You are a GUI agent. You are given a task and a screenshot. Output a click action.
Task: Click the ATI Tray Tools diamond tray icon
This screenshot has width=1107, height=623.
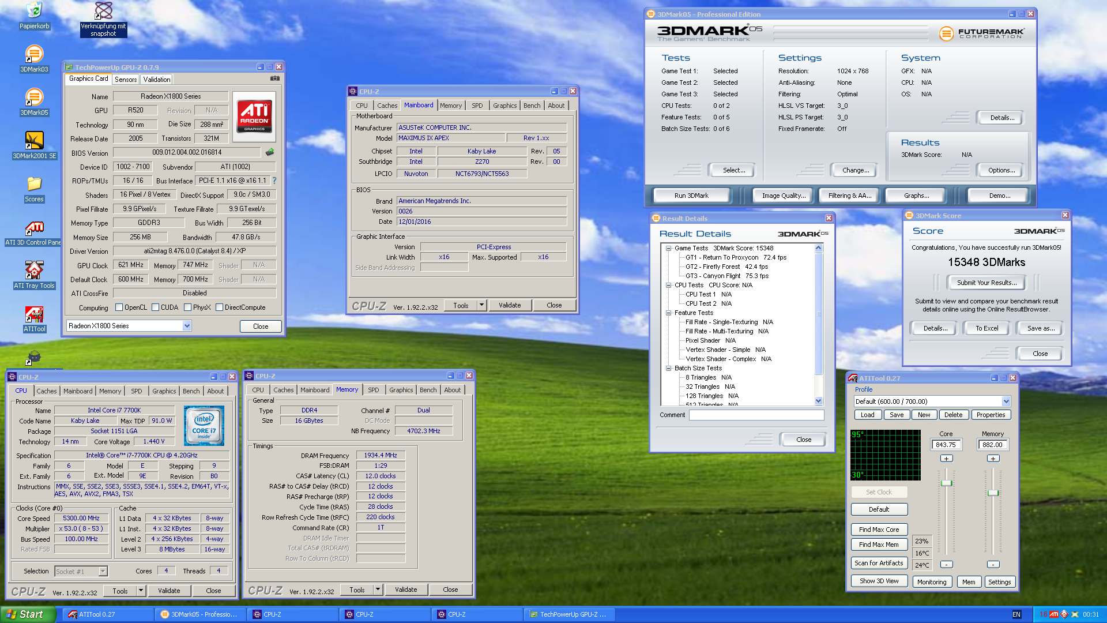pos(1064,614)
